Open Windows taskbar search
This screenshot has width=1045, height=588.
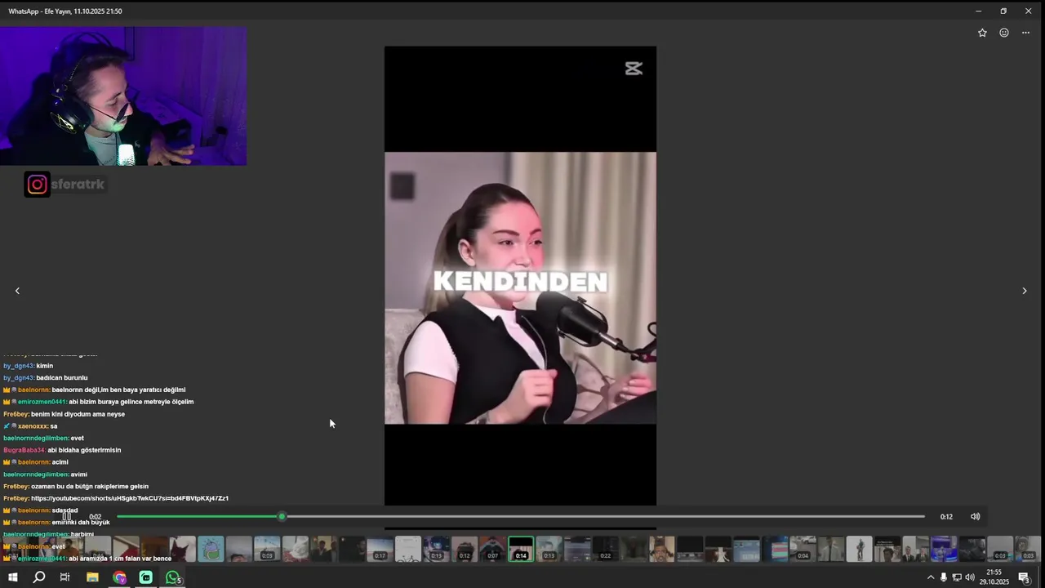(38, 577)
